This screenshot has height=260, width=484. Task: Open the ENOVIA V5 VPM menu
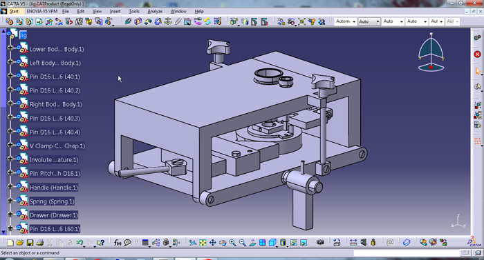tap(42, 12)
